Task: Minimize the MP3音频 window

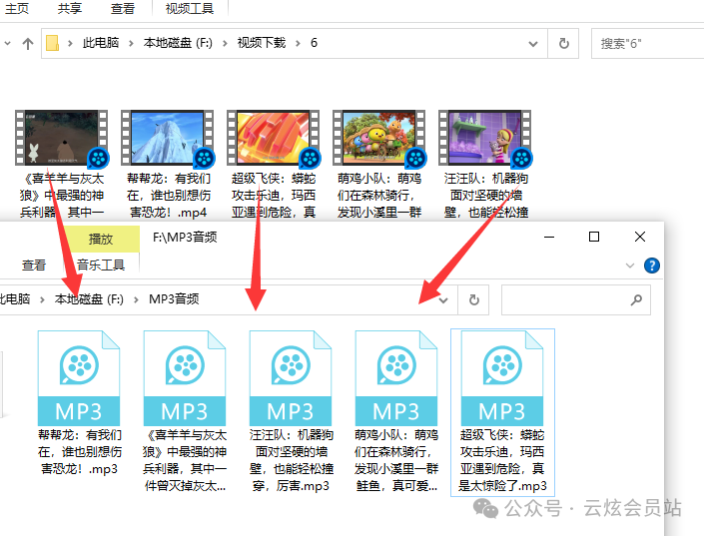Action: point(549,237)
